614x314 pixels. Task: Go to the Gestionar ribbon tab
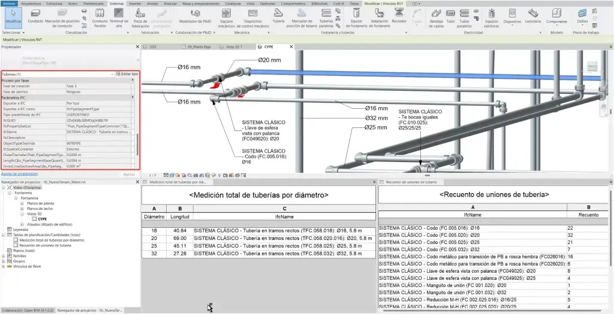[x=267, y=3]
